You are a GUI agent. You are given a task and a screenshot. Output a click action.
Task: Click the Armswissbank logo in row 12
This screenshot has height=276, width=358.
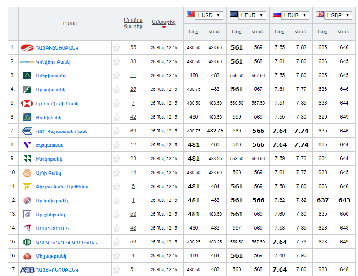click(x=27, y=200)
